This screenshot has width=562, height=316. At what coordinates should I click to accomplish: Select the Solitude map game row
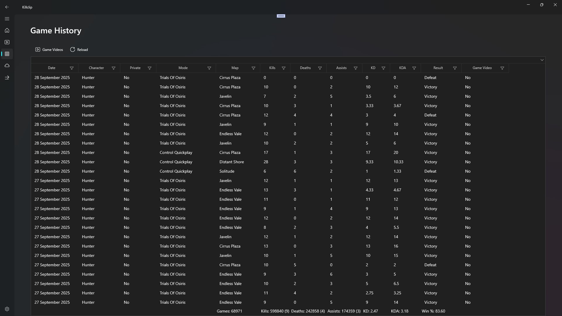pyautogui.click(x=227, y=171)
